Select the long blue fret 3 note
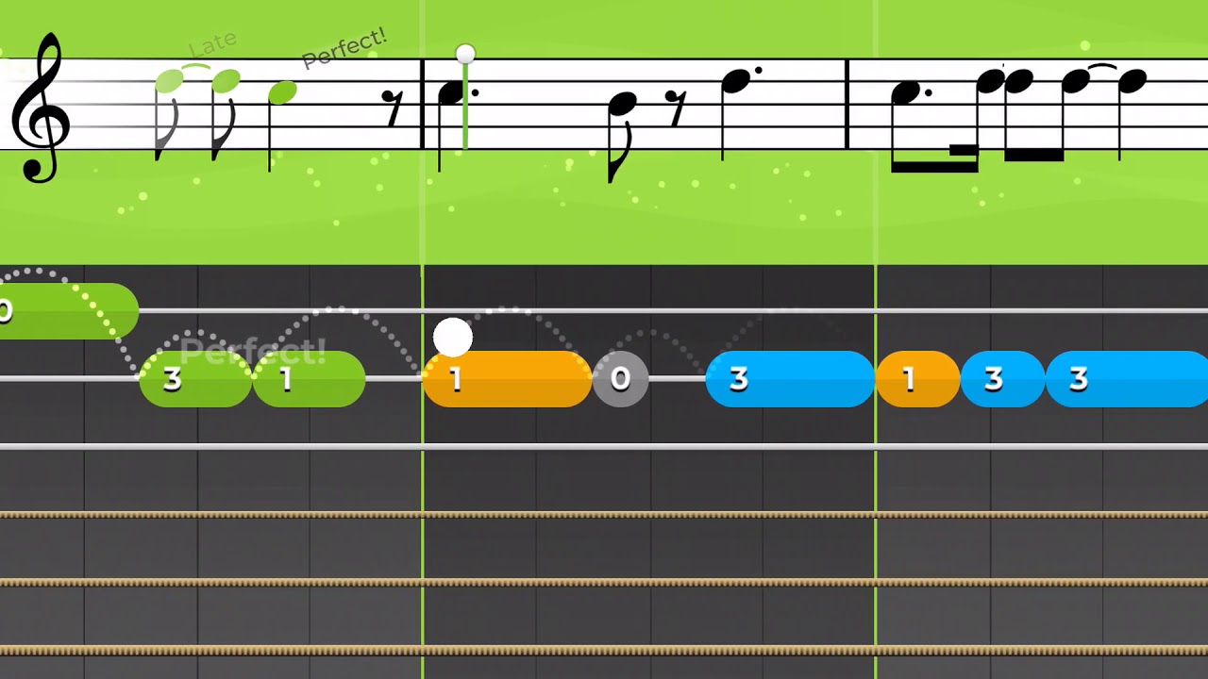Viewport: 1208px width, 679px height. 791,379
